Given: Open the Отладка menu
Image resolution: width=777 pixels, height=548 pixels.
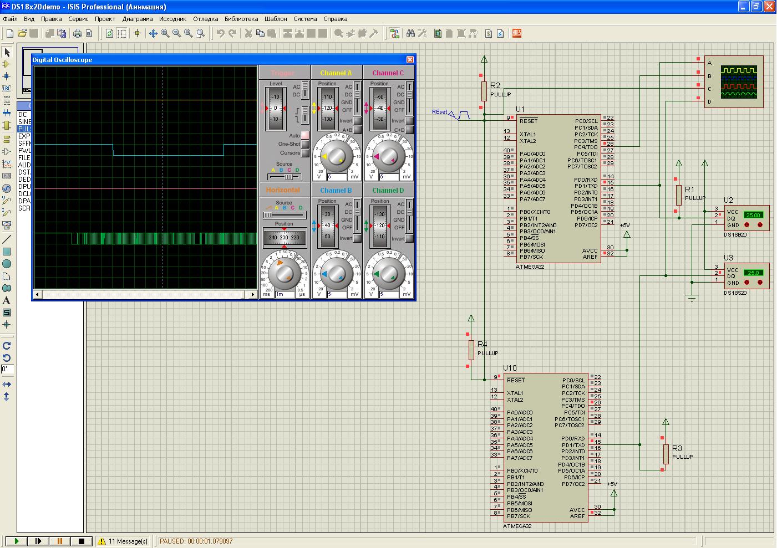Looking at the screenshot, I should coord(205,19).
